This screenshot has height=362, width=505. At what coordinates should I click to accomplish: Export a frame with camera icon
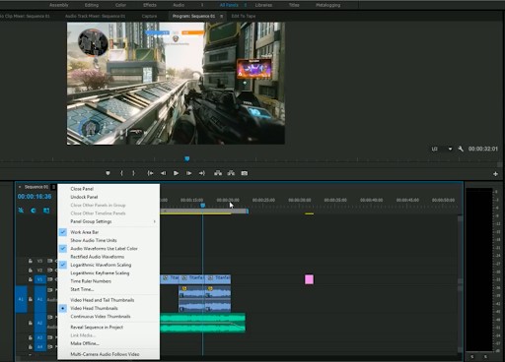click(245, 173)
